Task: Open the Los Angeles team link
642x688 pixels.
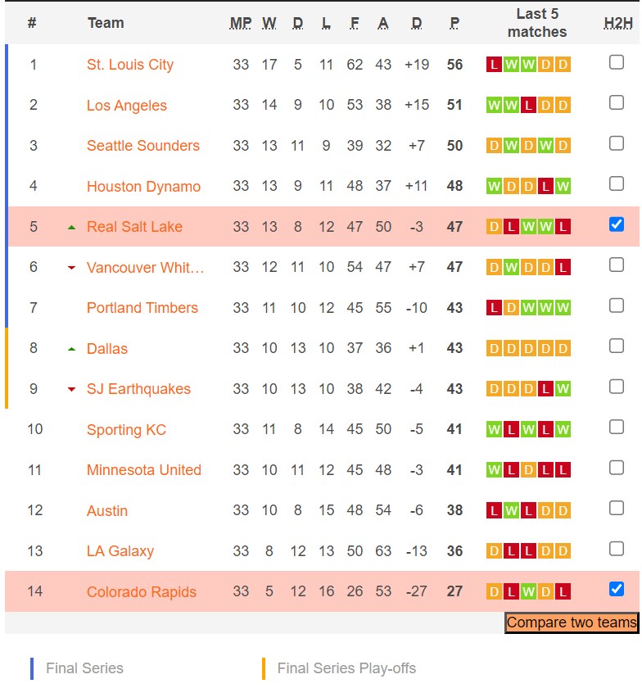Action: tap(127, 106)
